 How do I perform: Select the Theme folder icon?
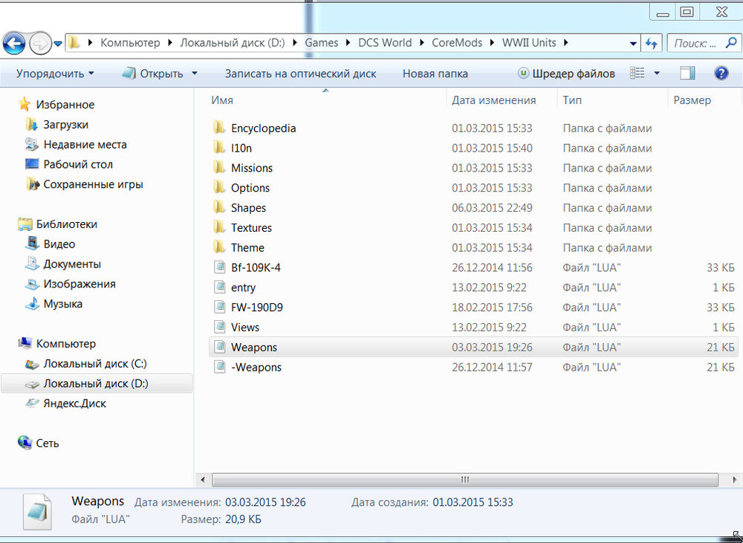219,247
